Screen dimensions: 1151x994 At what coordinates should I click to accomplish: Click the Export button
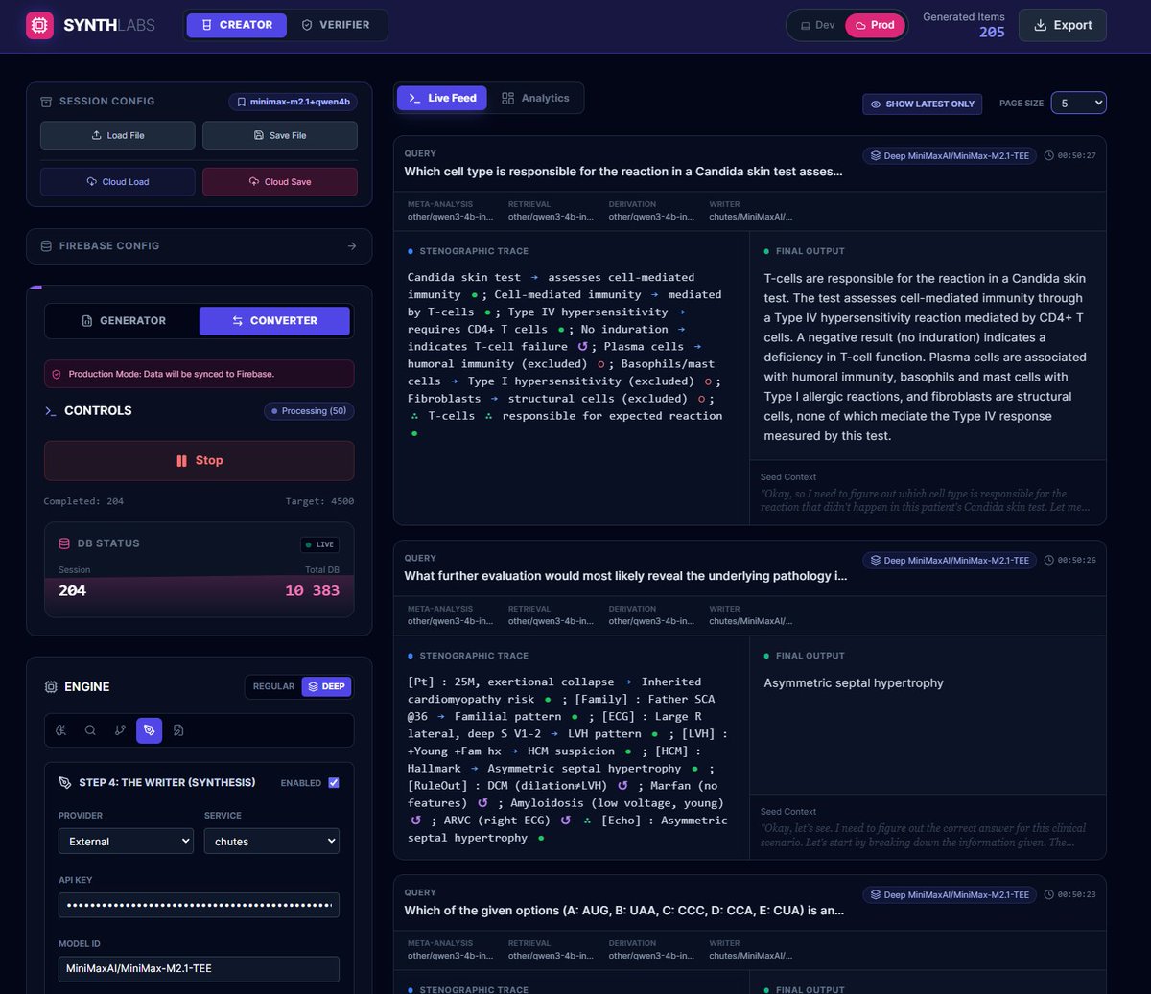tap(1063, 25)
